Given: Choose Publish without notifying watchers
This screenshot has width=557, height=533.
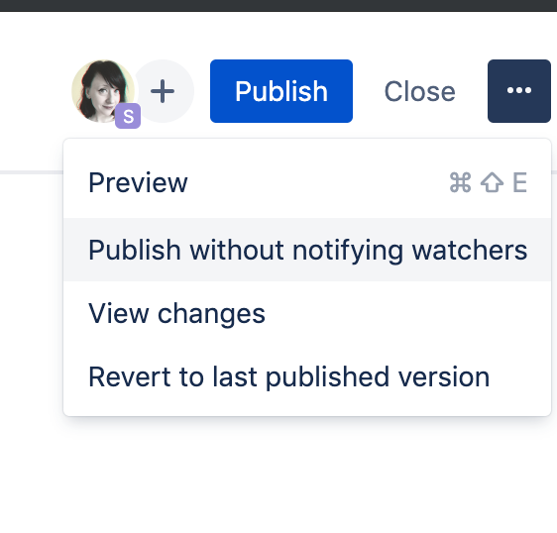Looking at the screenshot, I should coord(307,250).
